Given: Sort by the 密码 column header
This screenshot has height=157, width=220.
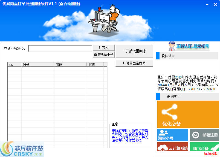Looking at the screenshot, I should (70, 65).
